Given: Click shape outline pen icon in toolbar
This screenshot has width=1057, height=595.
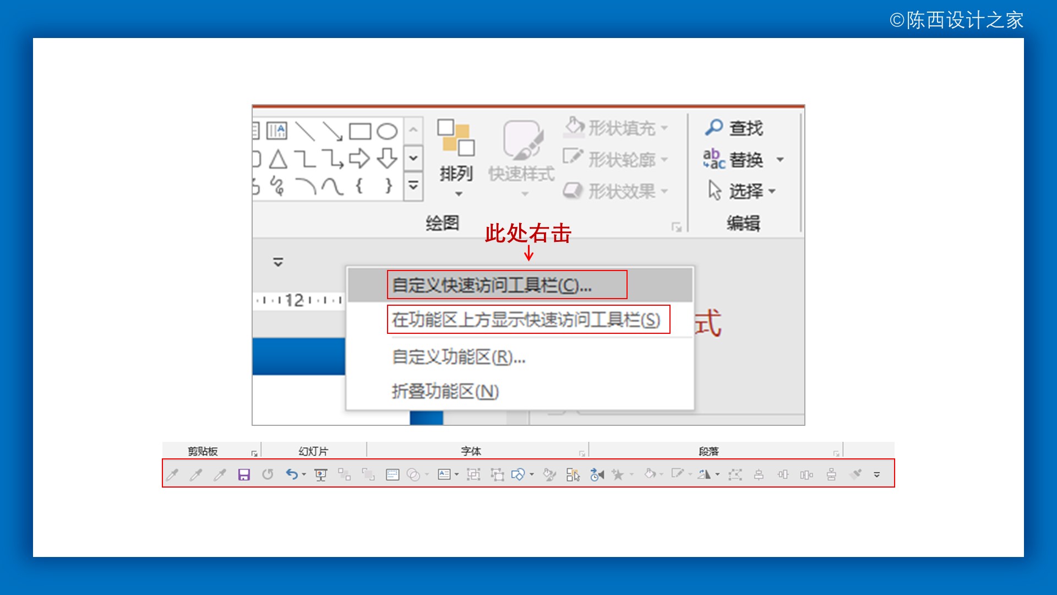Looking at the screenshot, I should [678, 474].
